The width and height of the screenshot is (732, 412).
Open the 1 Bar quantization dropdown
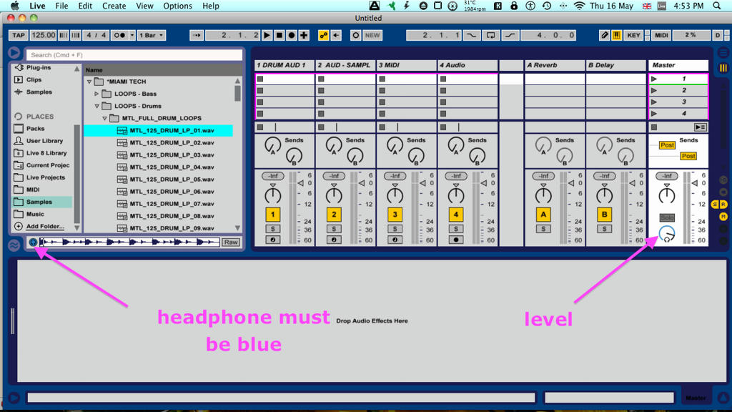pyautogui.click(x=152, y=35)
